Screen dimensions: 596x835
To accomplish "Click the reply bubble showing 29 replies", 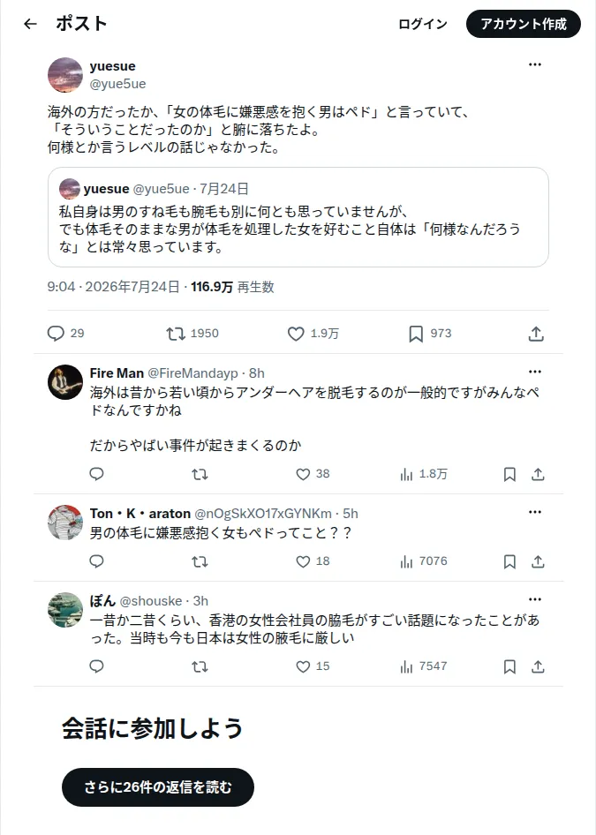I will [65, 334].
